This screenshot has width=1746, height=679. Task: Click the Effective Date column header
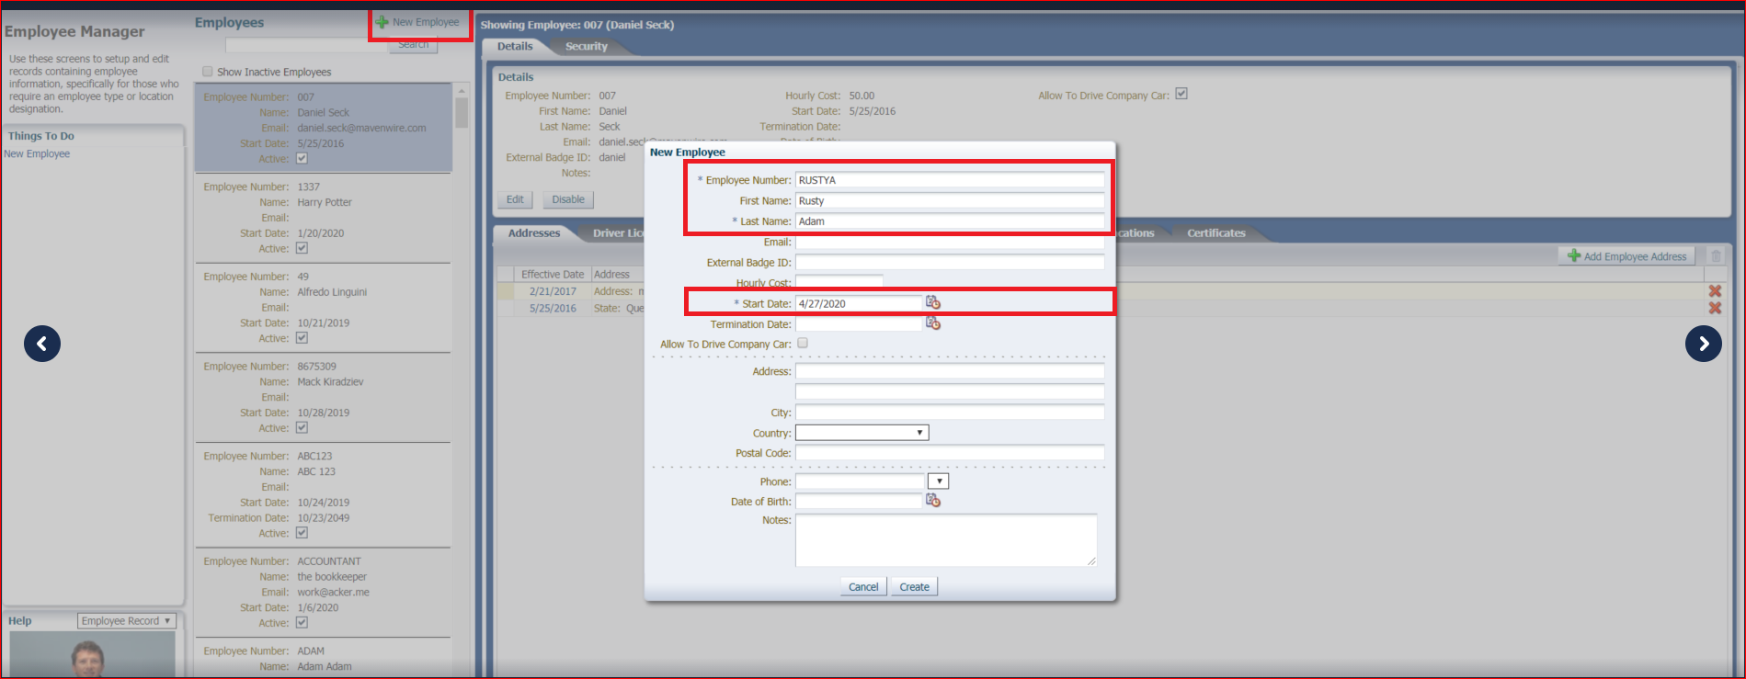(553, 275)
